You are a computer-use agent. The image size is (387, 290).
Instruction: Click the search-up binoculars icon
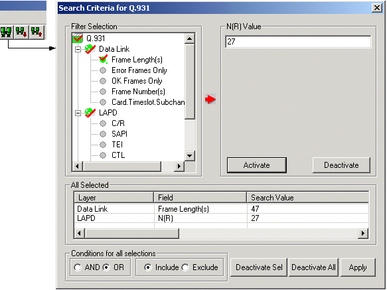click(37, 32)
